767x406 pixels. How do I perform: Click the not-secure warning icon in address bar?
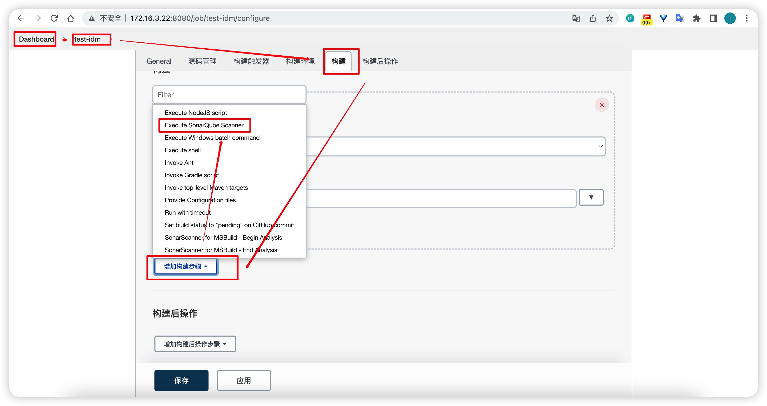(x=92, y=18)
